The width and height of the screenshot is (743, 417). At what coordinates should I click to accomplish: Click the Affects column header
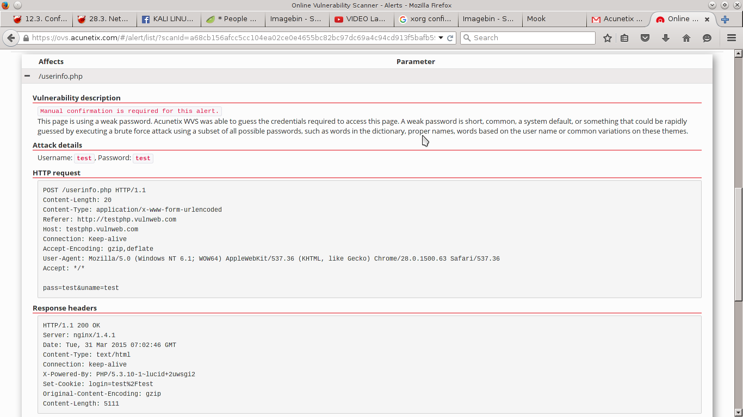(51, 62)
